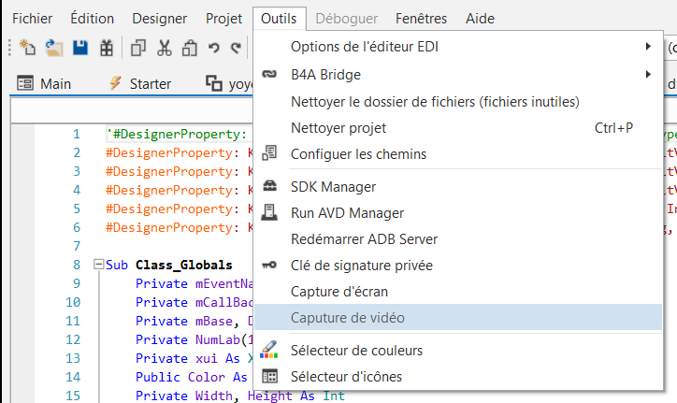Choose Run AVD Manager from the menu

pyautogui.click(x=347, y=212)
